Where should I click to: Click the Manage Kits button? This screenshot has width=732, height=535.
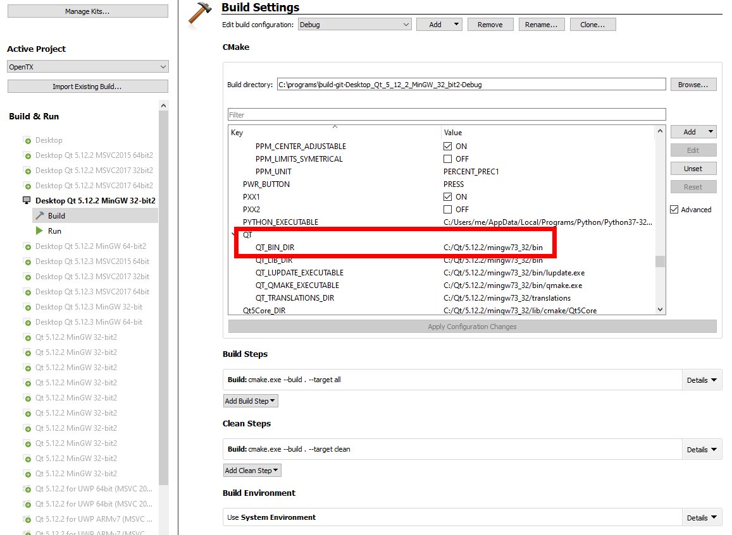pos(87,10)
